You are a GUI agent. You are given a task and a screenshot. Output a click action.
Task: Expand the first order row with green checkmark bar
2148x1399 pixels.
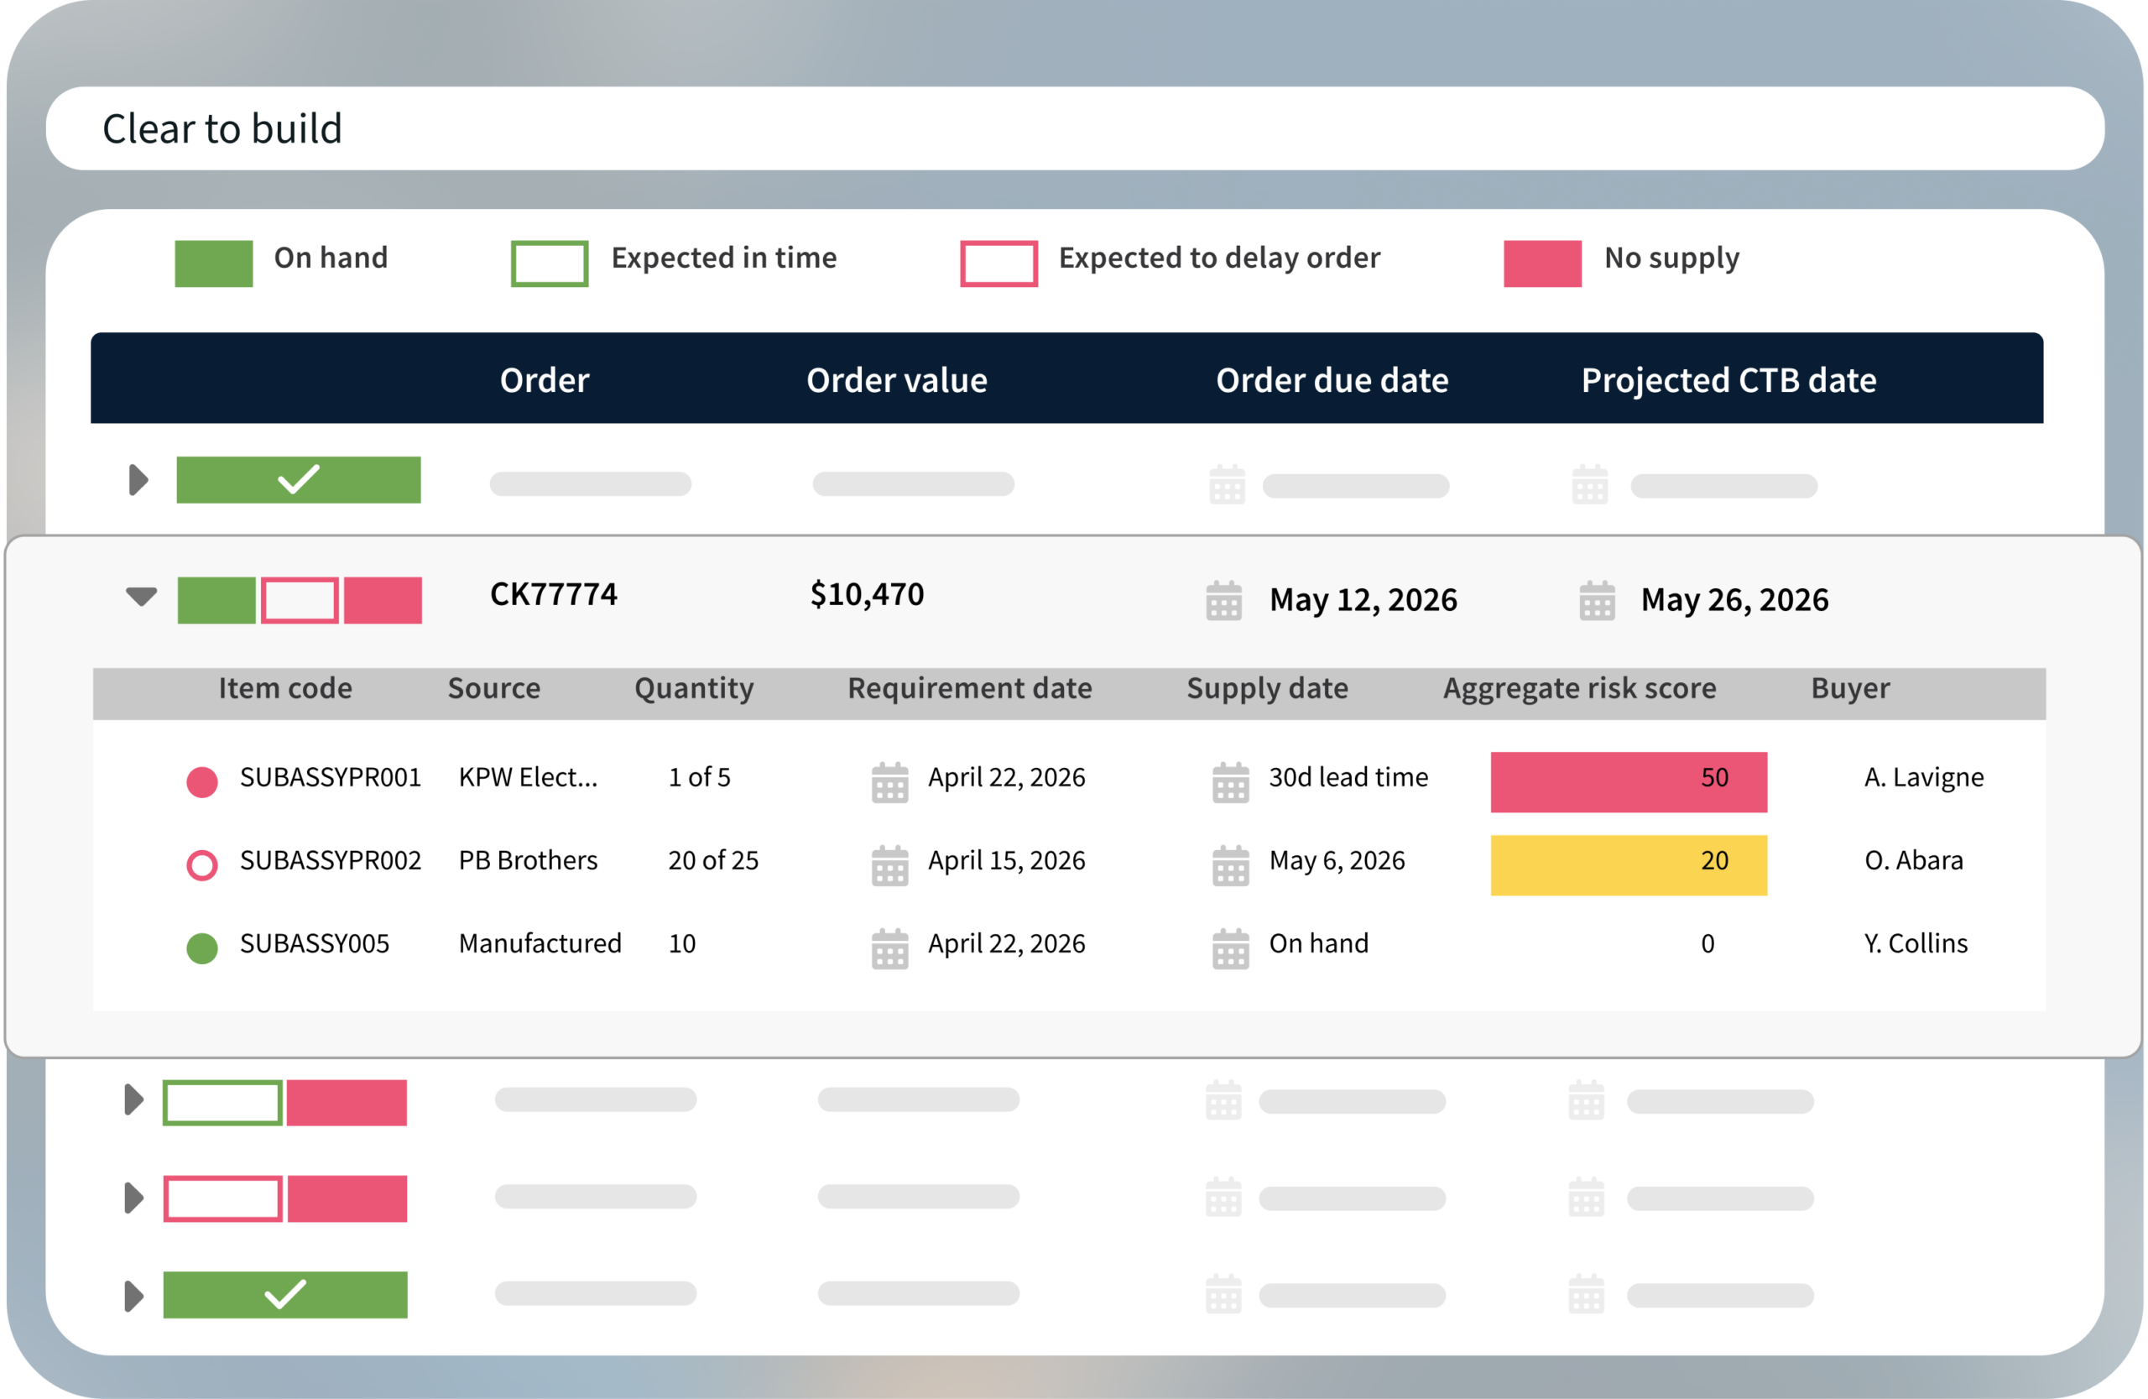(138, 480)
